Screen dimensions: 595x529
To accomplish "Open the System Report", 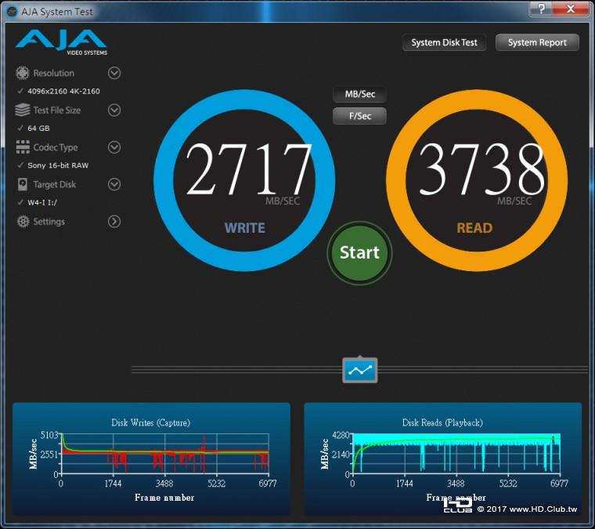I will click(537, 42).
